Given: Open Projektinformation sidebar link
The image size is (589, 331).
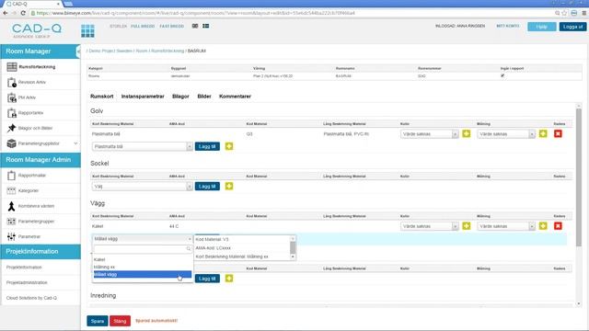Looking at the screenshot, I should (24, 268).
